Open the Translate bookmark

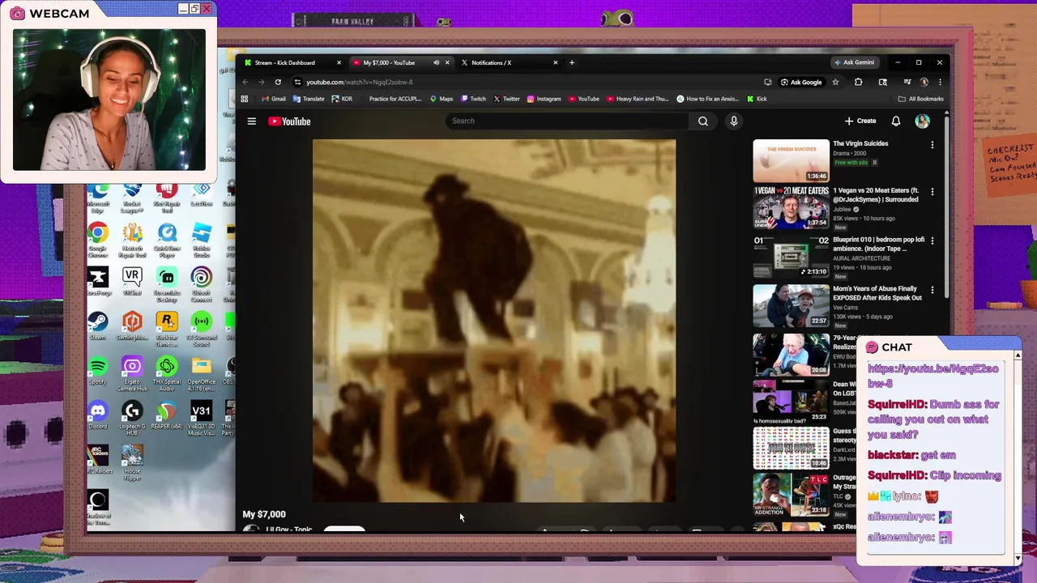point(309,99)
